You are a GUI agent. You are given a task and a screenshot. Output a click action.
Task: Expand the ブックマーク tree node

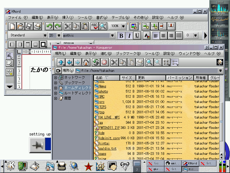point(55,83)
